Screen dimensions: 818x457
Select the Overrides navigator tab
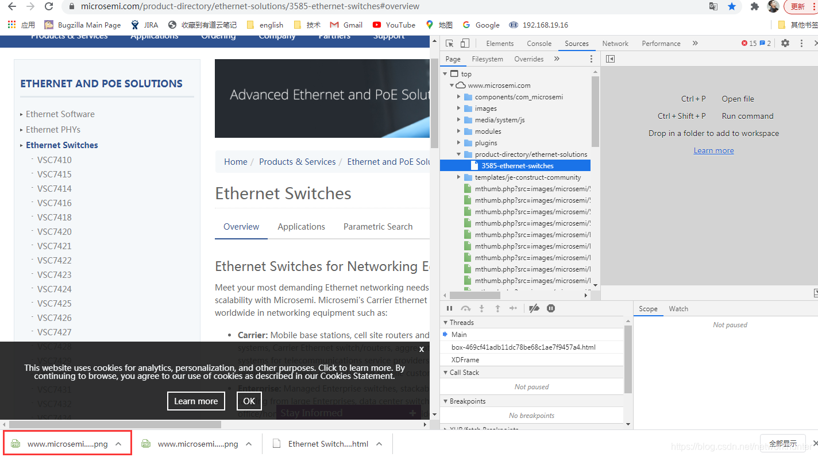[x=528, y=59]
